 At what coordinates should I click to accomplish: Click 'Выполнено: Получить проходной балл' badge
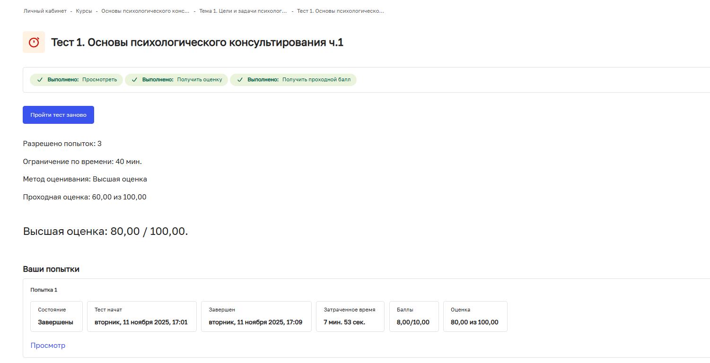tap(293, 80)
